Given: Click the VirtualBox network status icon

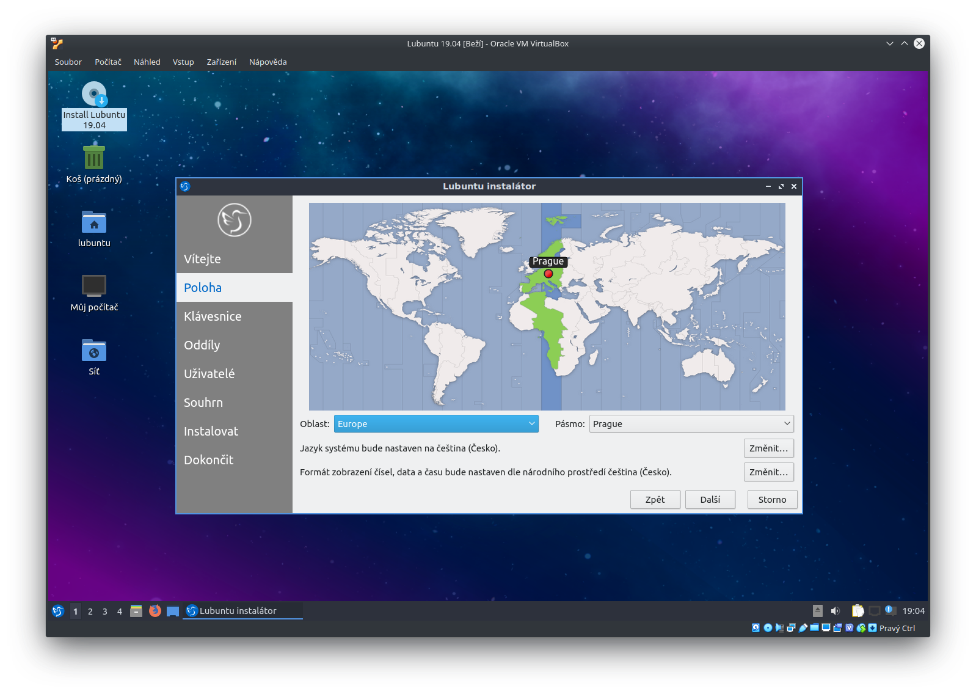Looking at the screenshot, I should pos(791,628).
